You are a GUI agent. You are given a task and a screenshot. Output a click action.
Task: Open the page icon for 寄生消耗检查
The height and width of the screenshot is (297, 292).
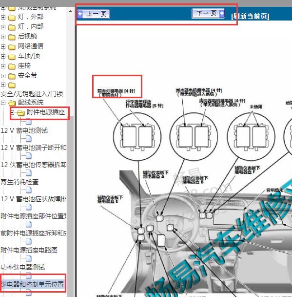(29, 173)
